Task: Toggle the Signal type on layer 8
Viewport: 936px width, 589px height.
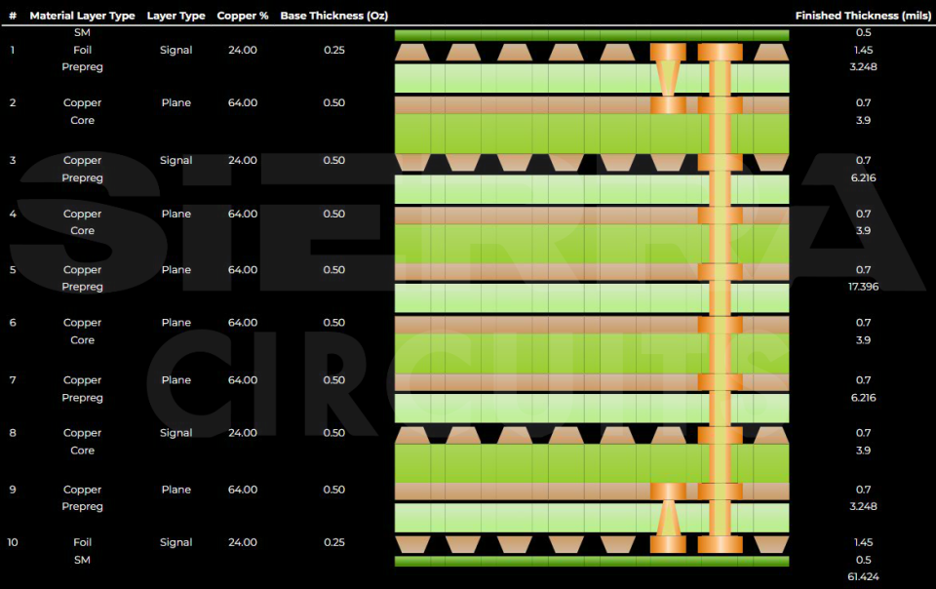Action: tap(176, 432)
